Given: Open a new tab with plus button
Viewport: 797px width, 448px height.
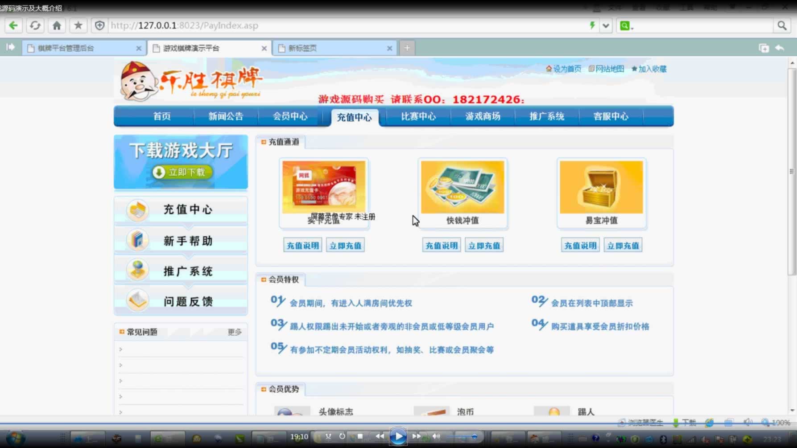Looking at the screenshot, I should 407,48.
